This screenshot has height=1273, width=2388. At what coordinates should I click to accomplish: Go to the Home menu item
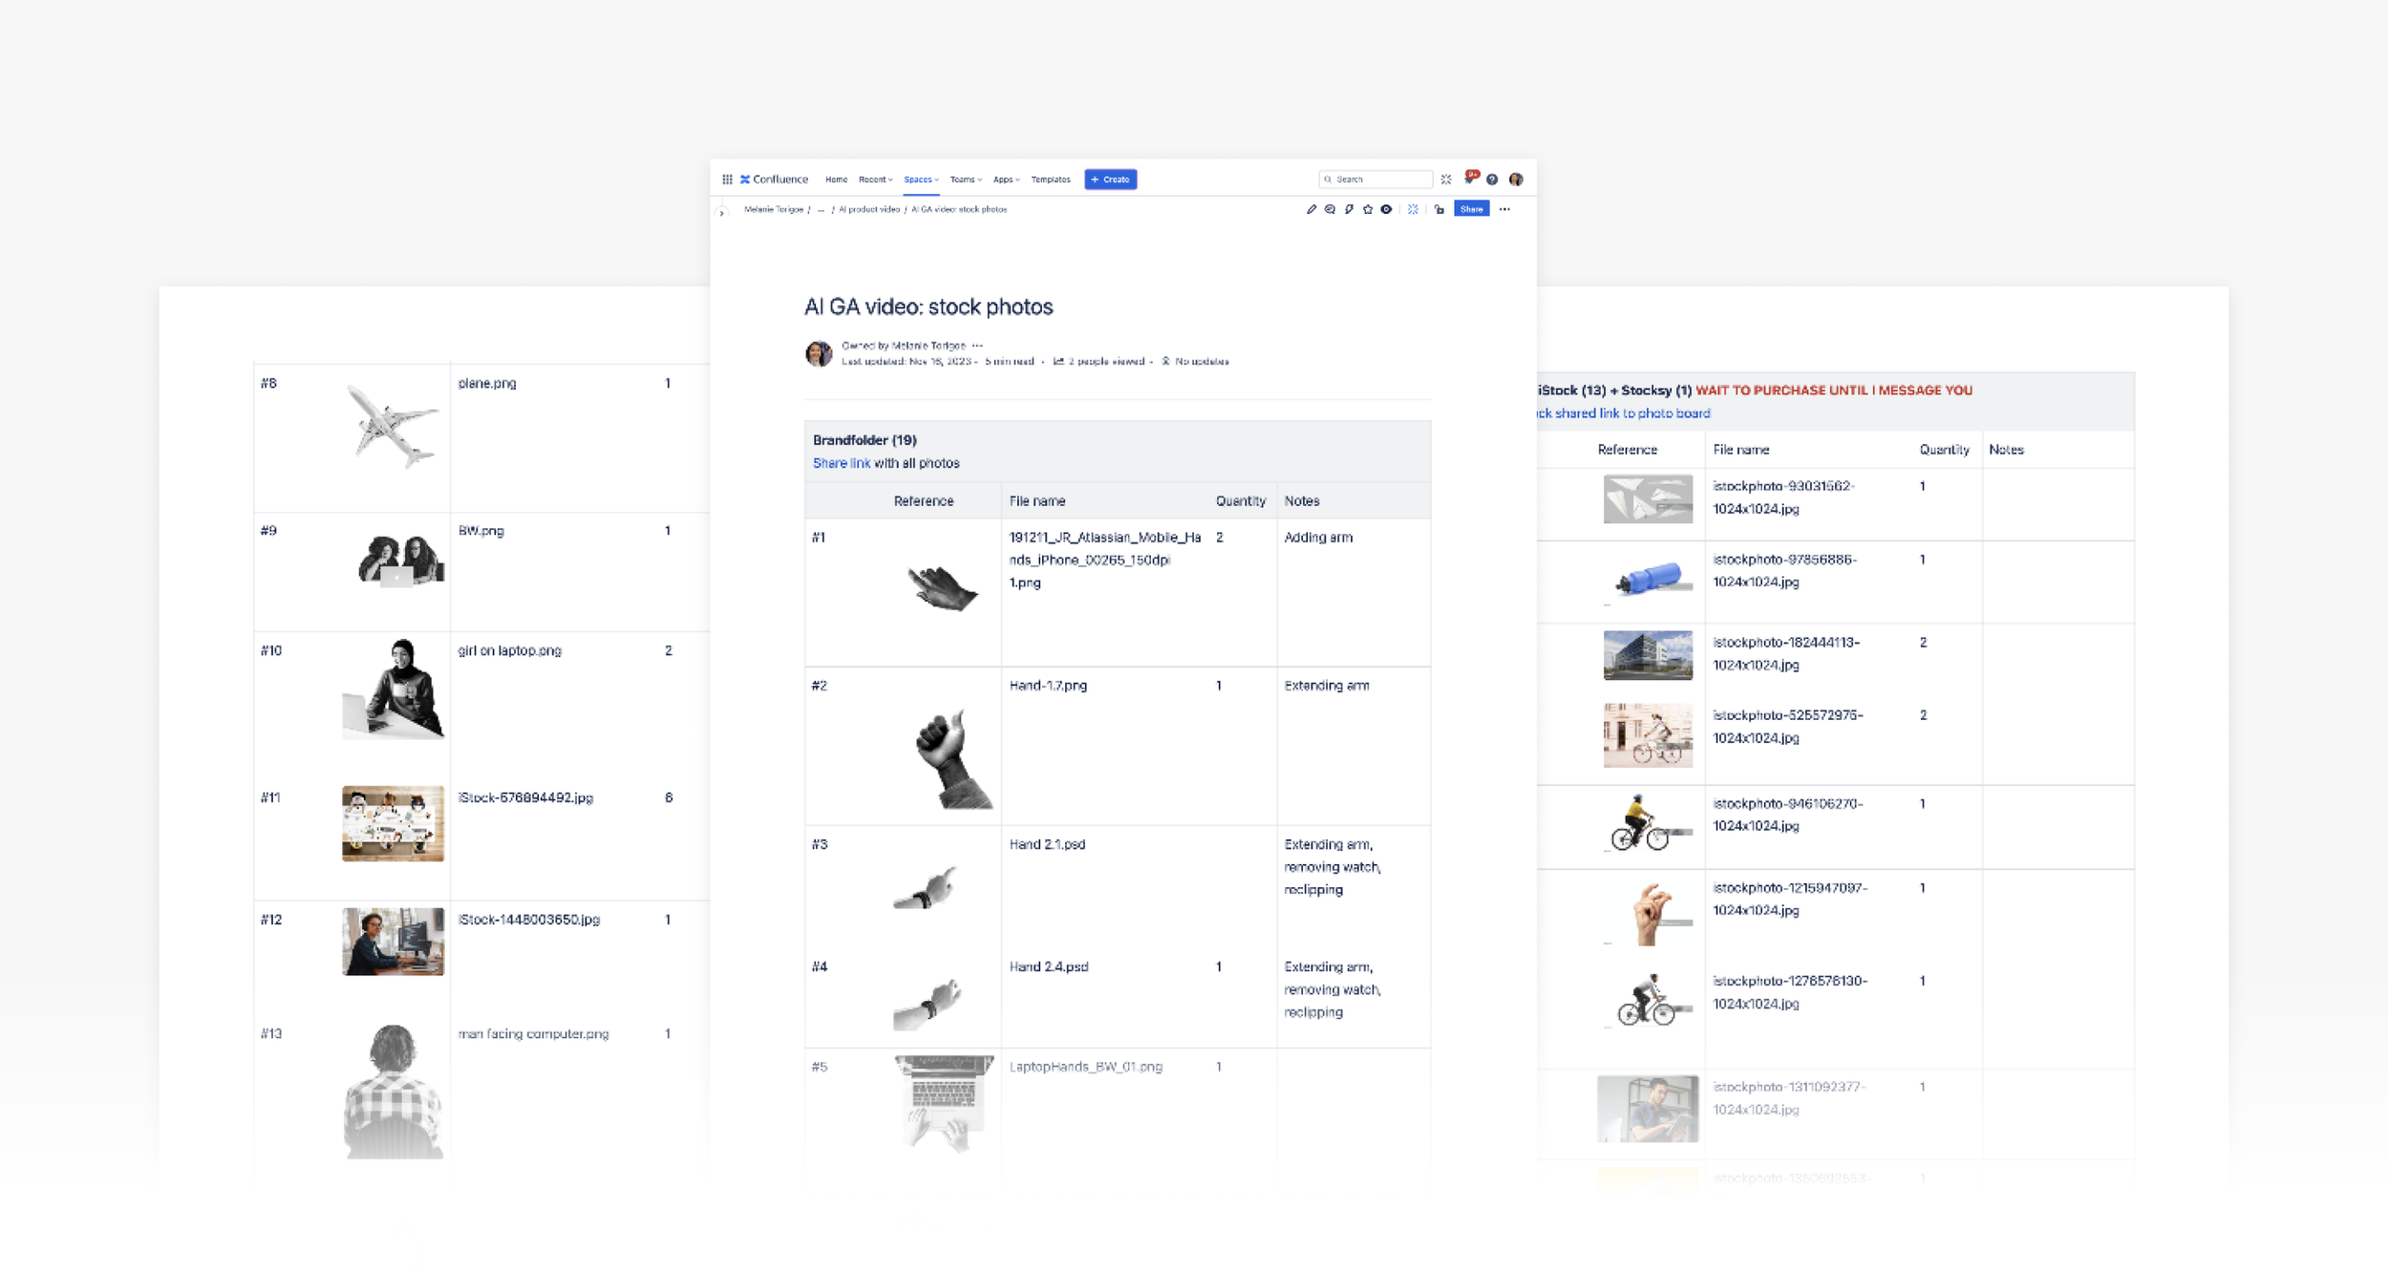coord(836,180)
